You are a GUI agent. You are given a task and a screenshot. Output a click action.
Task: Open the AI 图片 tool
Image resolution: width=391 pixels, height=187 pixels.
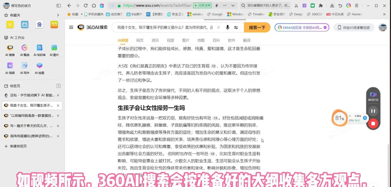(x=54, y=47)
